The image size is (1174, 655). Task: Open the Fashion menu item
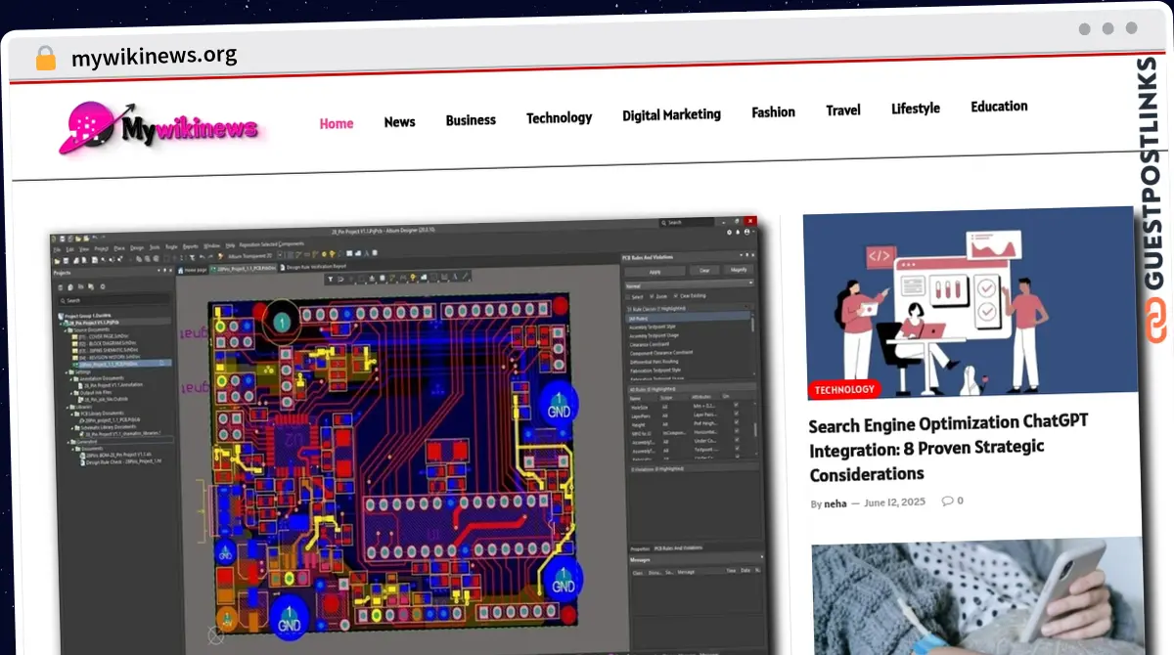(773, 112)
